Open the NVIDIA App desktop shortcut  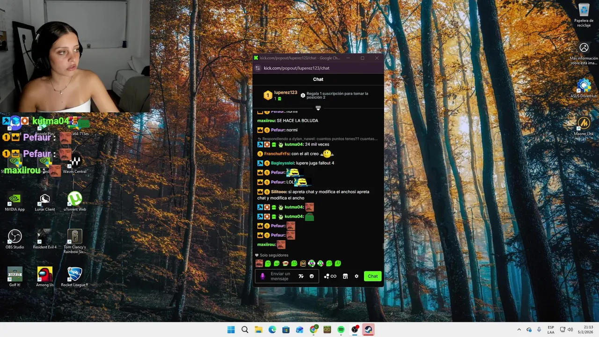[x=15, y=202]
